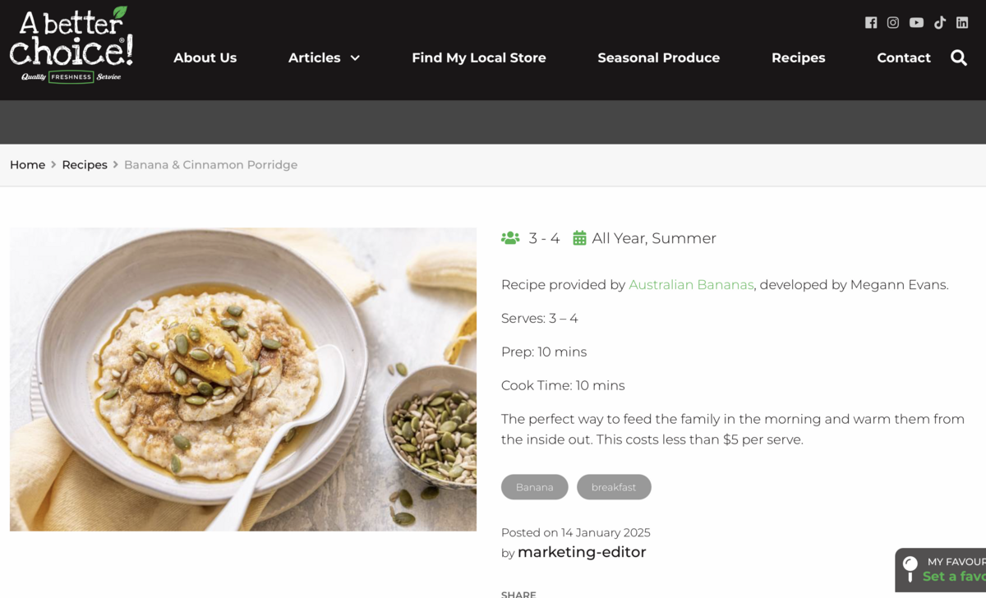Open the search magnifier icon

click(x=959, y=57)
